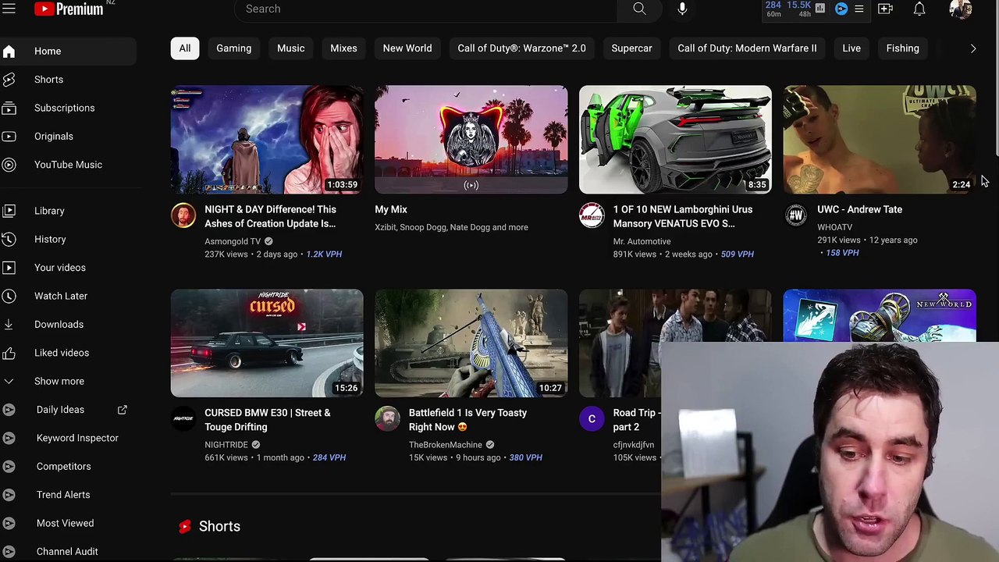Click the Asmongold TV channel avatar
Image resolution: width=999 pixels, height=562 pixels.
click(x=183, y=215)
